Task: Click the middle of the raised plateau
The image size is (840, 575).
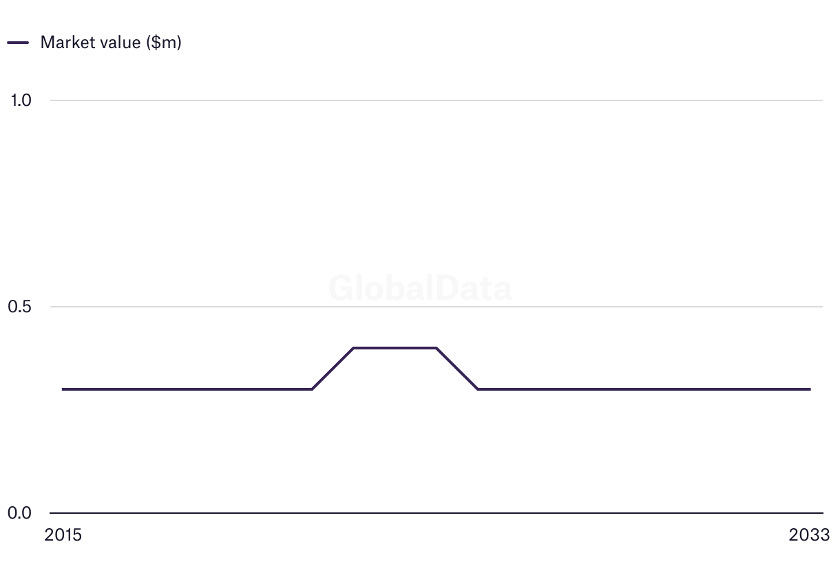Action: (395, 348)
